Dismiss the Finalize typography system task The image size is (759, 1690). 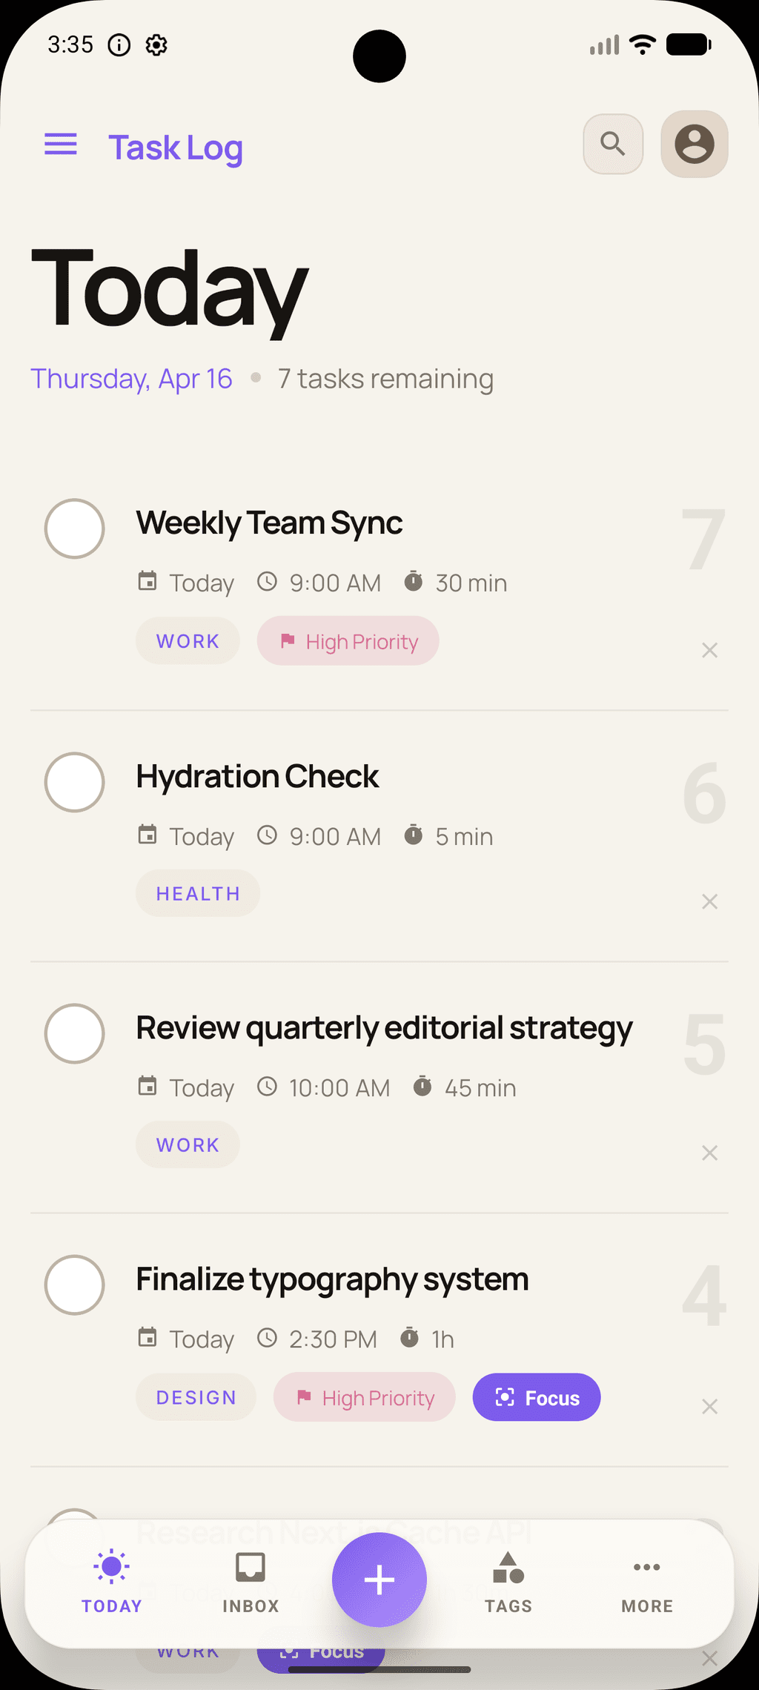click(x=709, y=1406)
